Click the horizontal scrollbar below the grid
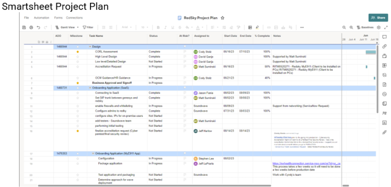This screenshot has height=187, width=391. click(x=154, y=186)
